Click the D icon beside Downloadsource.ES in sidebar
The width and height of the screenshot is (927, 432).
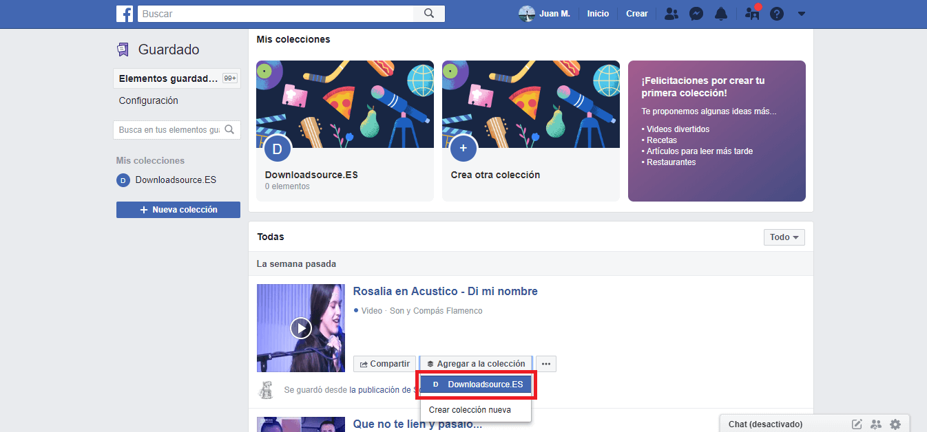123,180
